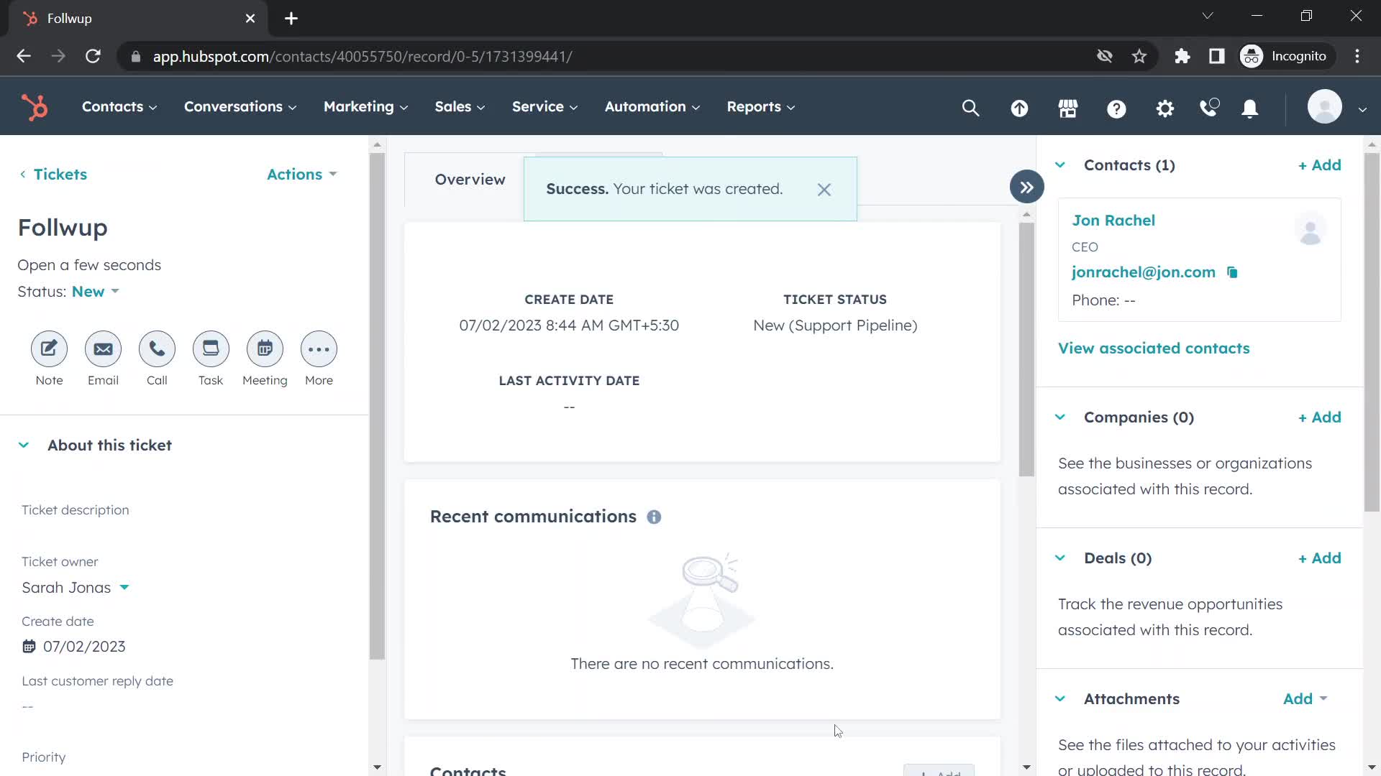Click Add button next to Deals section
The width and height of the screenshot is (1381, 776).
click(x=1319, y=558)
